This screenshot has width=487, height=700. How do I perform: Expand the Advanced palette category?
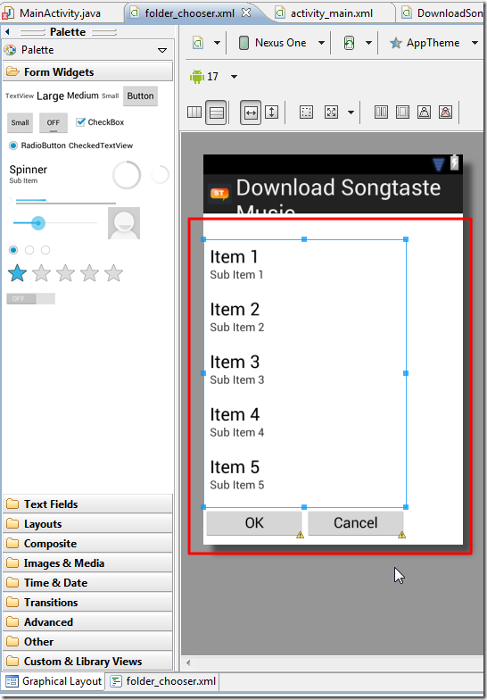87,621
